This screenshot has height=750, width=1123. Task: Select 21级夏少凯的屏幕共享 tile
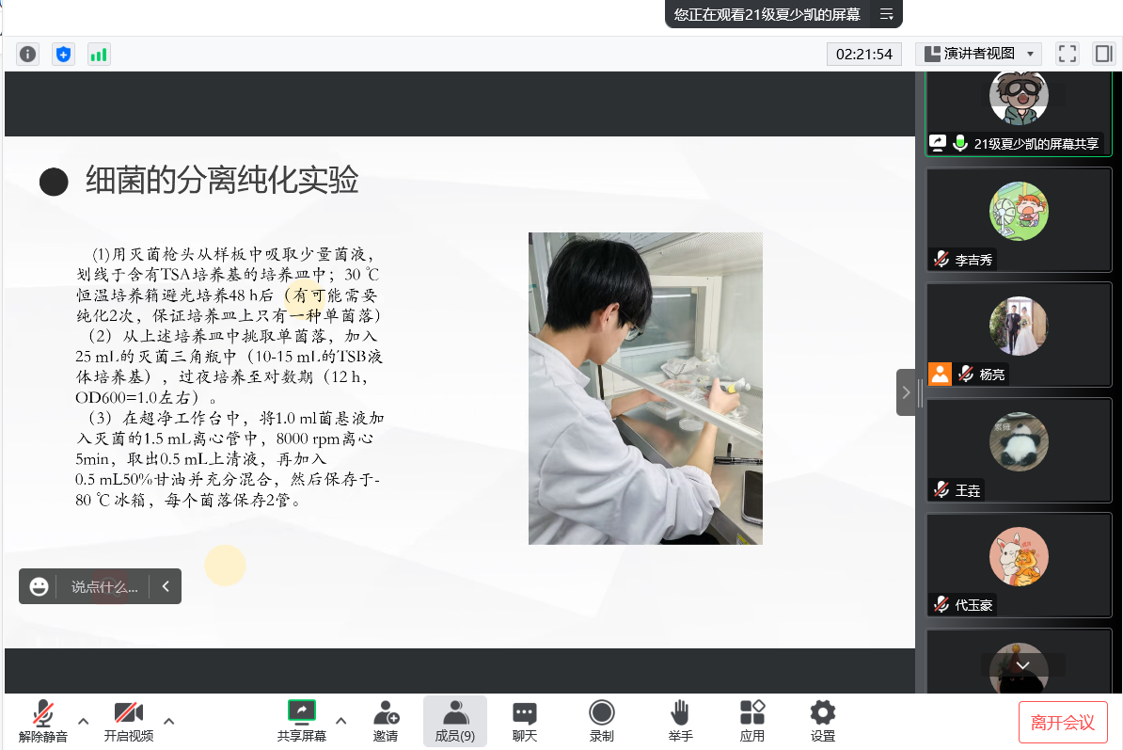coord(1019,113)
